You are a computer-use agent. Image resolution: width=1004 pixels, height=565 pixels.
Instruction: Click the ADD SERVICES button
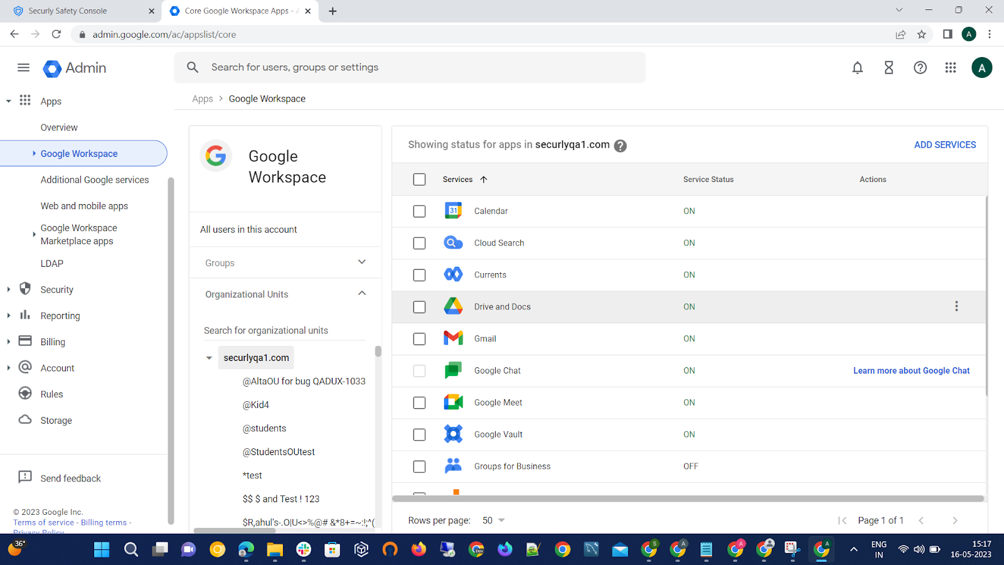click(944, 145)
